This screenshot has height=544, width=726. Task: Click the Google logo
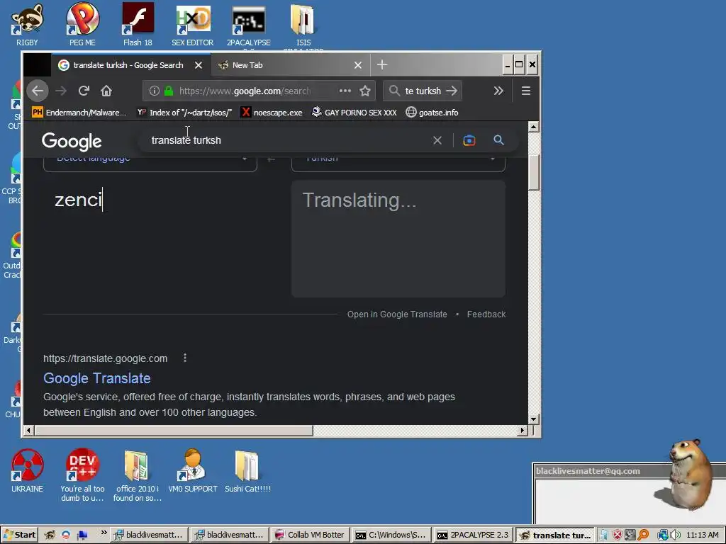[72, 141]
